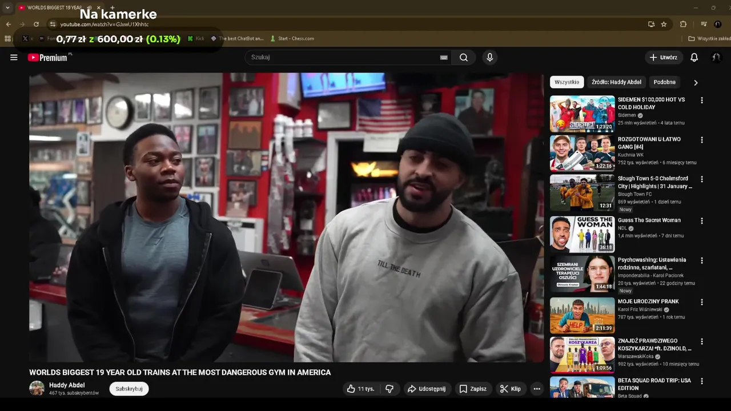Open options for MOJE URODZINY PRANK video

tap(702, 302)
